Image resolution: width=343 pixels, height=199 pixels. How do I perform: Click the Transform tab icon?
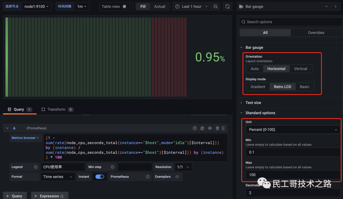[43, 109]
